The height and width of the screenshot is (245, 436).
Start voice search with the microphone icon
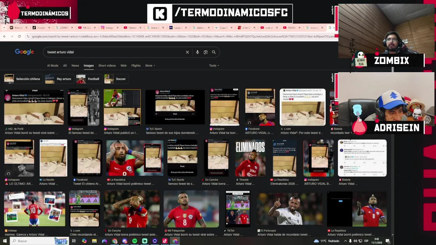pos(197,52)
